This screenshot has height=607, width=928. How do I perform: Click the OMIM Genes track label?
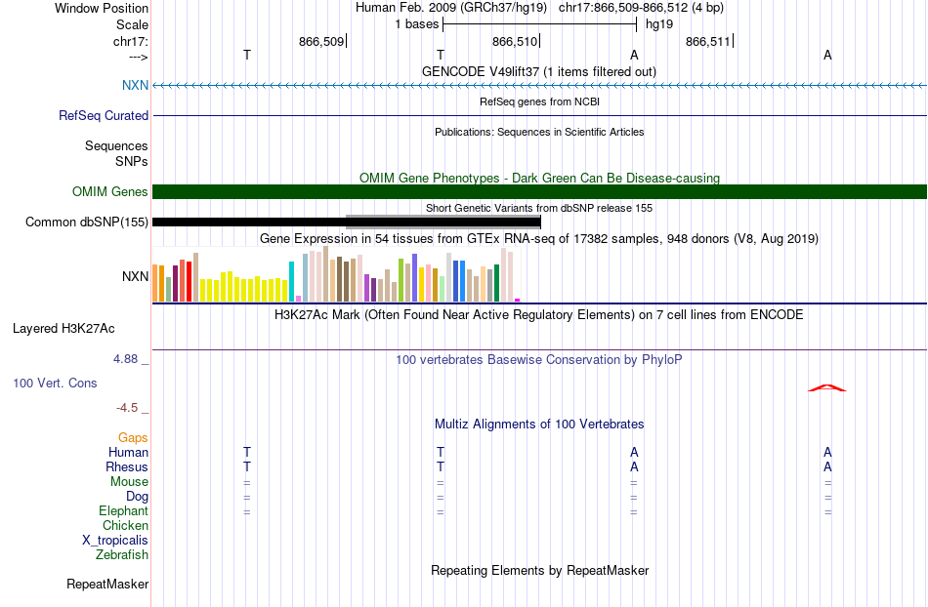(110, 191)
